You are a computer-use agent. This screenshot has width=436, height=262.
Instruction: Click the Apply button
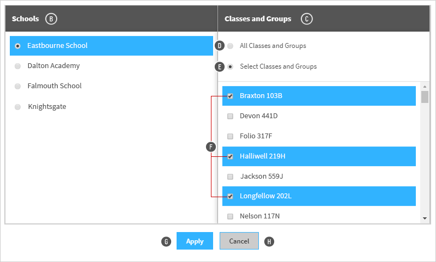coord(195,241)
